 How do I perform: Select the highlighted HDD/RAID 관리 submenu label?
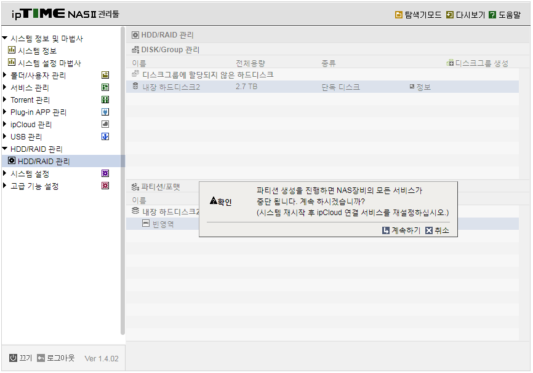tap(44, 161)
